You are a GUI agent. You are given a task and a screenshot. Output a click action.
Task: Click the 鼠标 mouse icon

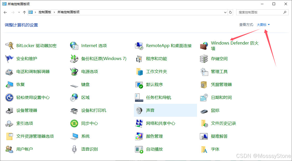coord(204,111)
